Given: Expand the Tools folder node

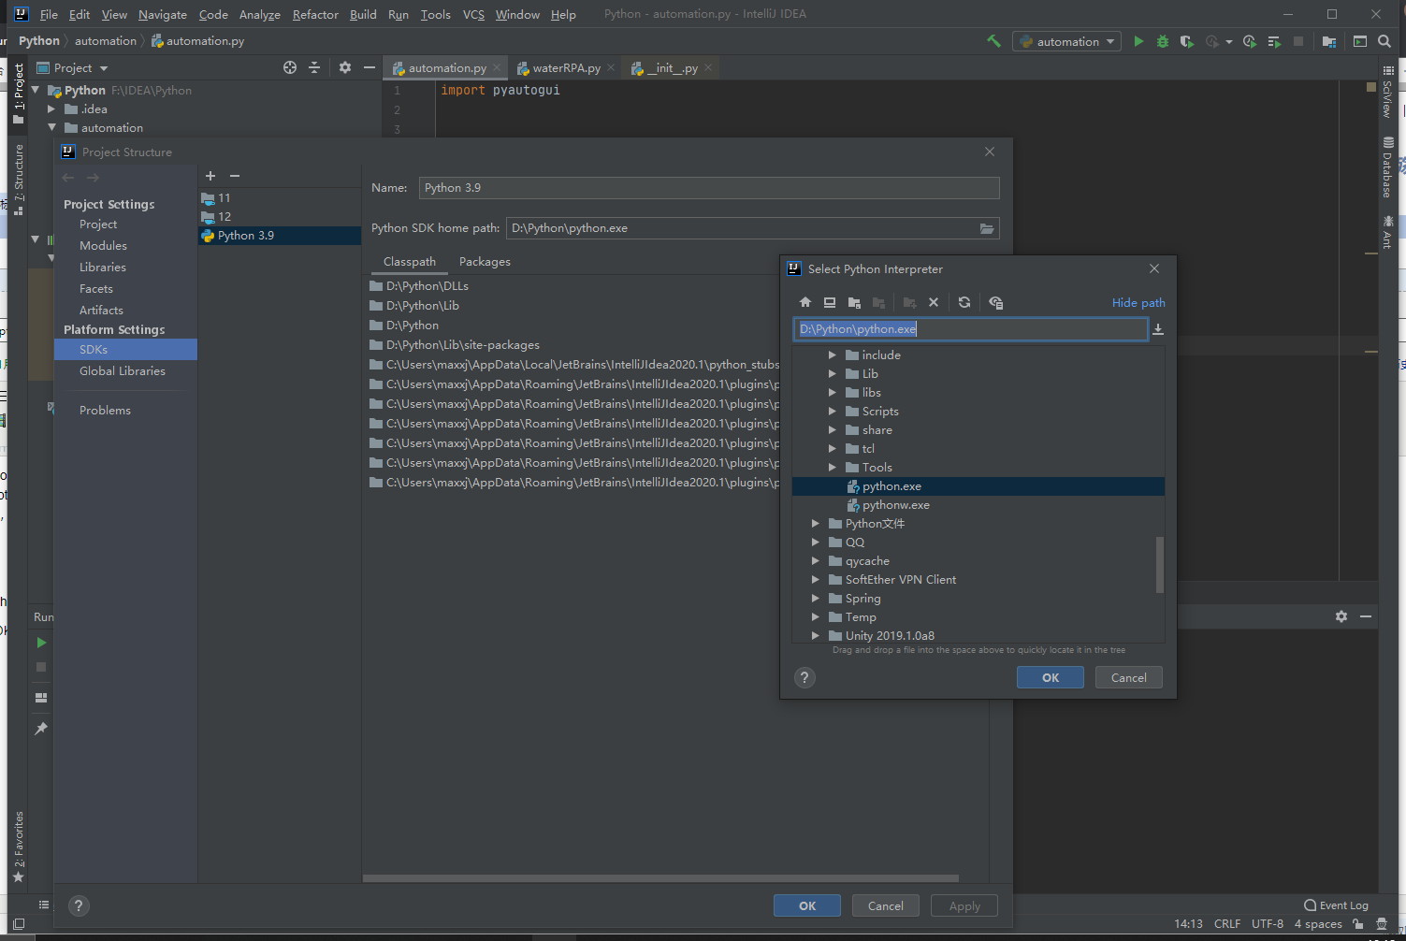Looking at the screenshot, I should pos(833,468).
